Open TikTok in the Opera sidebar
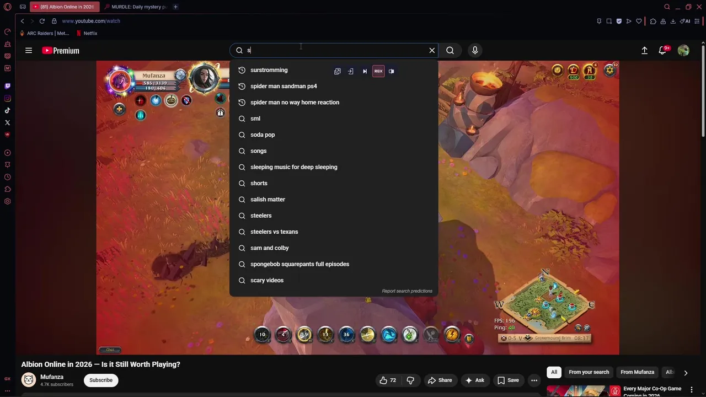Screen dimensions: 706x397 click(8, 111)
